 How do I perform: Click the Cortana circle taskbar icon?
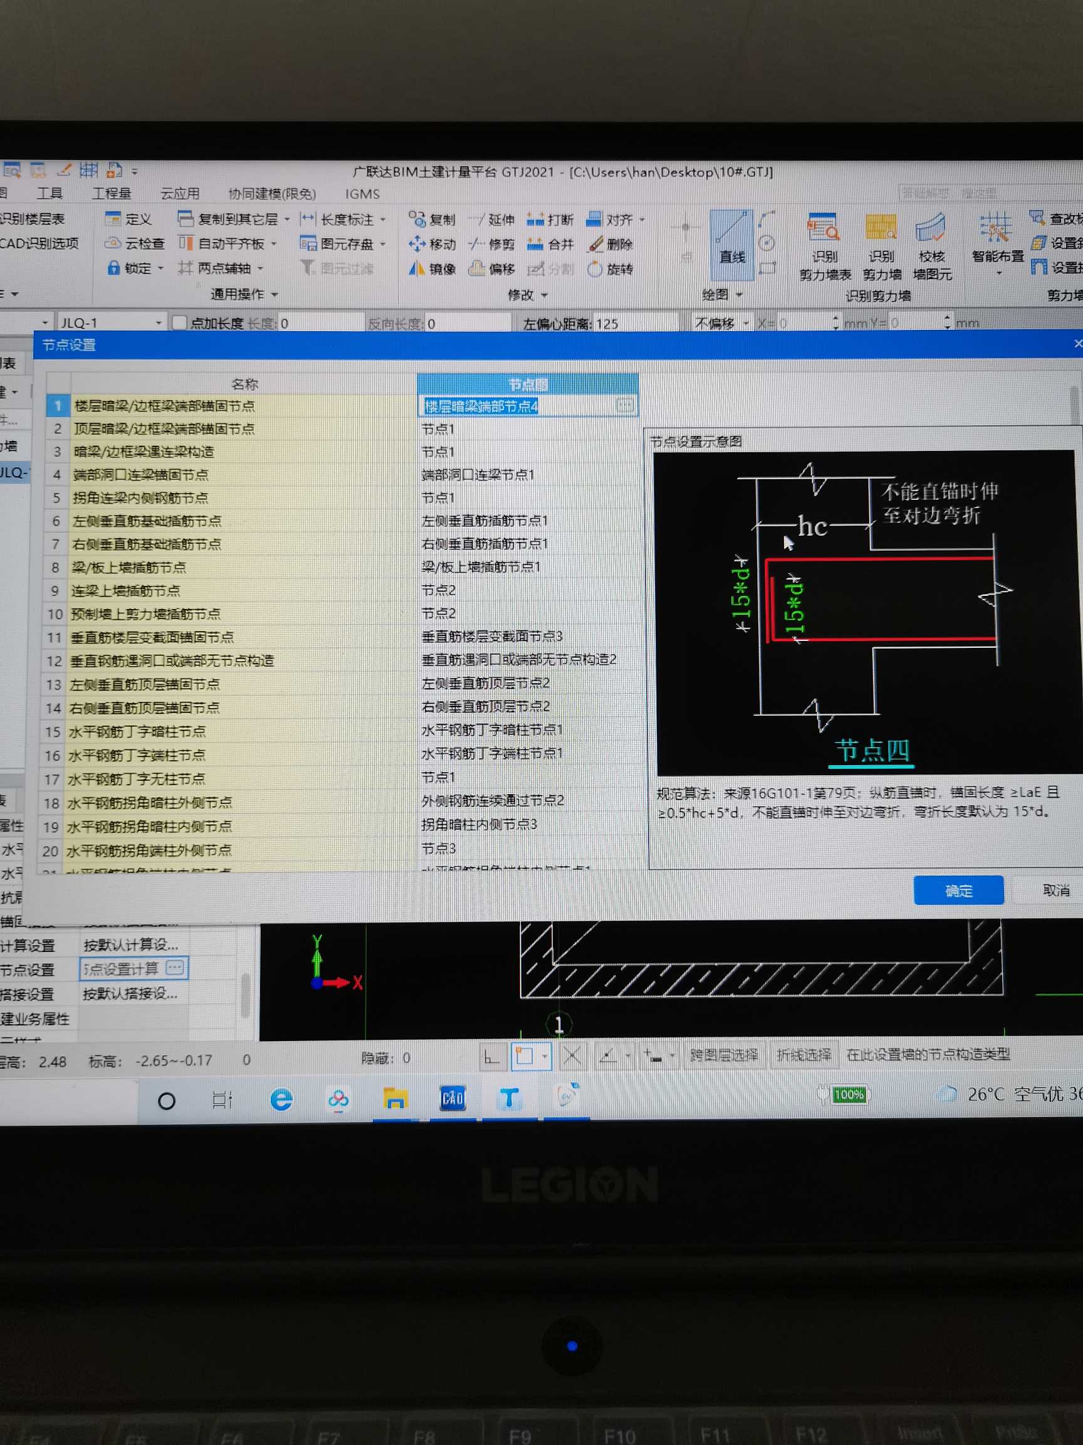tap(167, 1101)
